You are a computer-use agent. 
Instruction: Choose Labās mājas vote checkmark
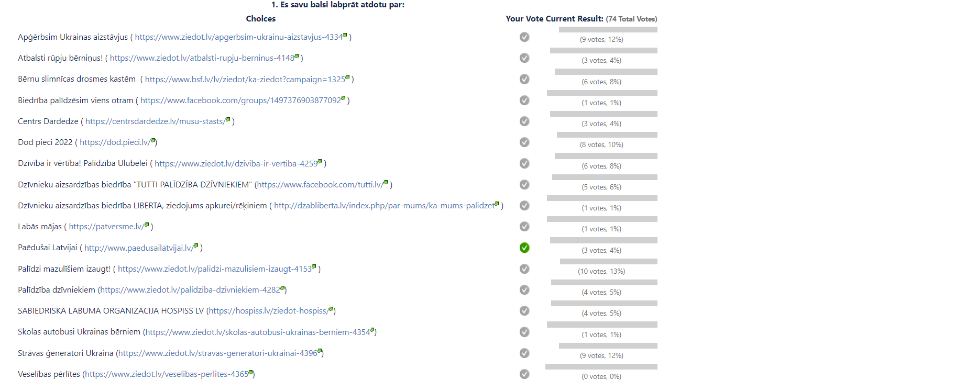tap(524, 227)
